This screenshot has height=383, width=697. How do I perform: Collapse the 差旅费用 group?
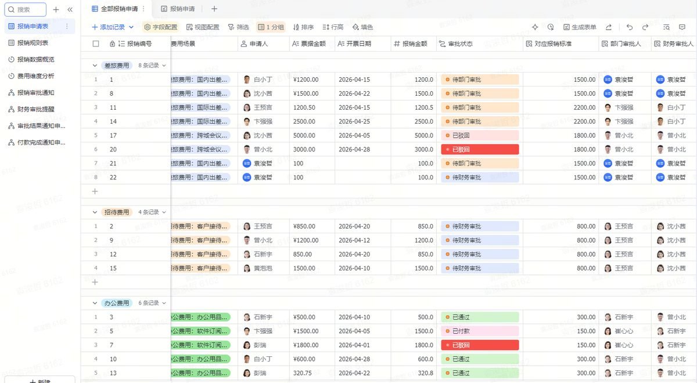click(95, 66)
